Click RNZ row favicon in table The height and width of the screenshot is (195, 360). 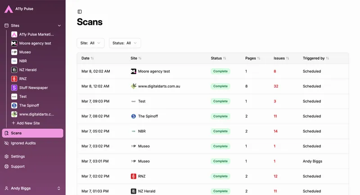pyautogui.click(x=133, y=176)
